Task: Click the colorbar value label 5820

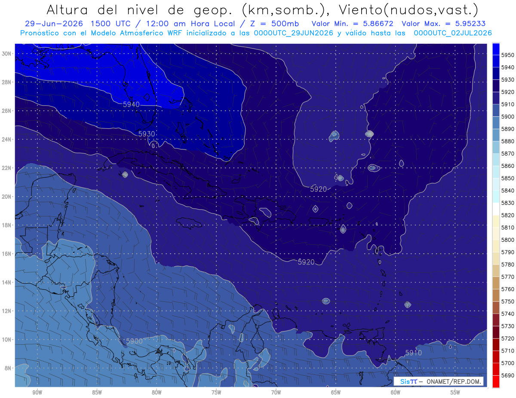Action: tap(507, 215)
